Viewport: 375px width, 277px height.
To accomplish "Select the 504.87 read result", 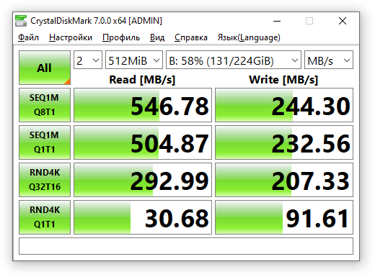I will click(x=143, y=142).
